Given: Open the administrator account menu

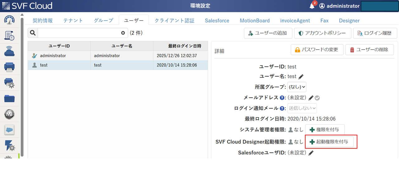Looking at the screenshot, I should [x=340, y=6].
